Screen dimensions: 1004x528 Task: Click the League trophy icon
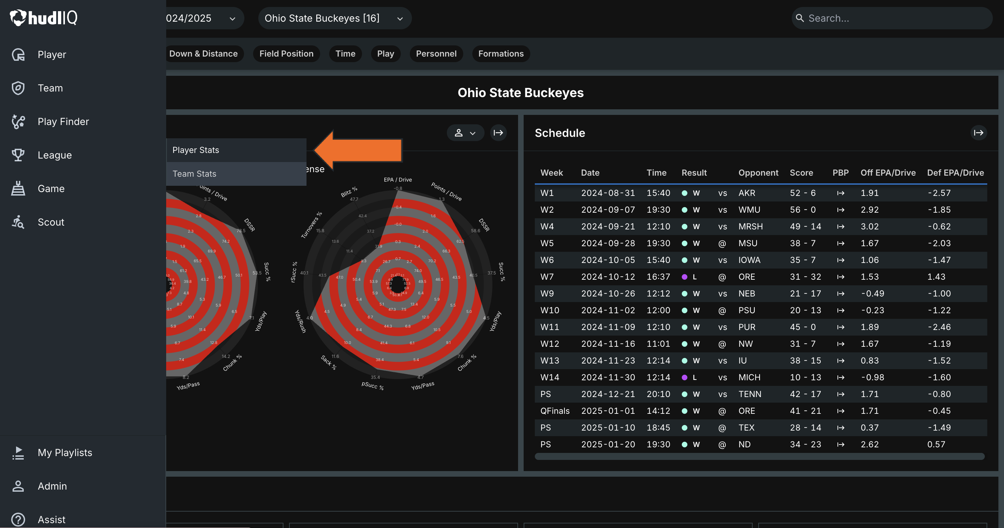18,155
